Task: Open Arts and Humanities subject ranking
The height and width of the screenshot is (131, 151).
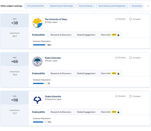Action: click(x=35, y=6)
